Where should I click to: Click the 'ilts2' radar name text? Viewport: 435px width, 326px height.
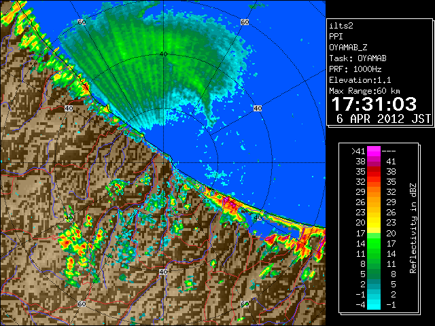coord(341,26)
